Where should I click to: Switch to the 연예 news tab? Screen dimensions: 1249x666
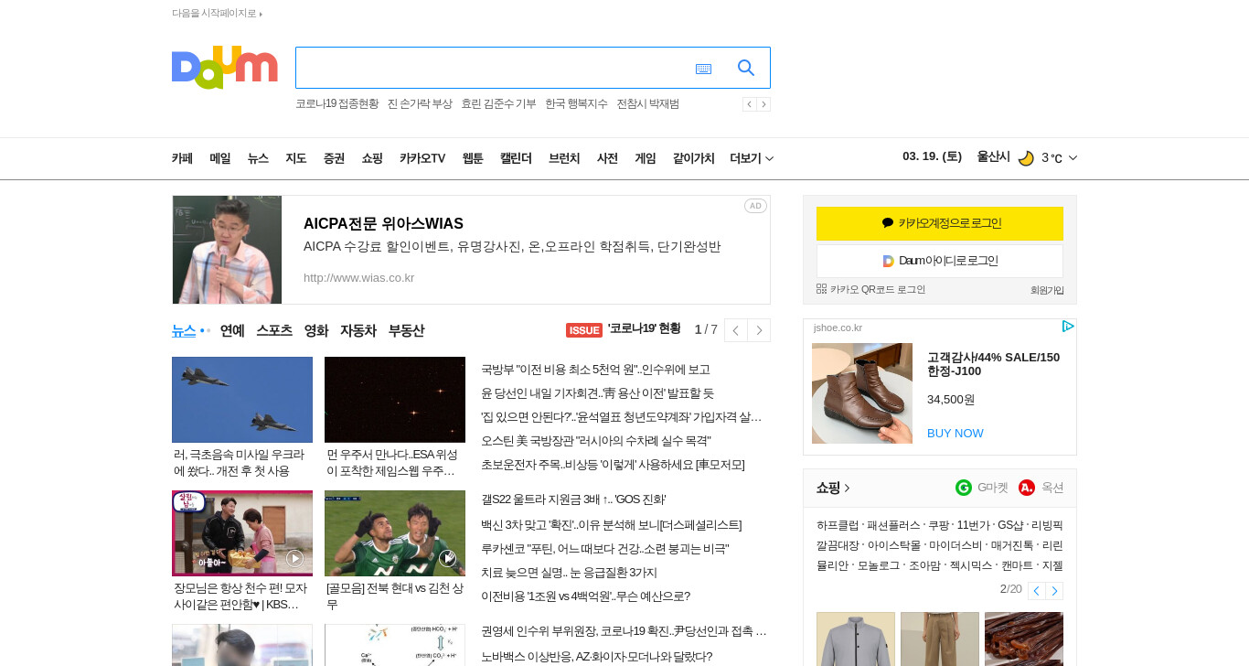tap(232, 330)
